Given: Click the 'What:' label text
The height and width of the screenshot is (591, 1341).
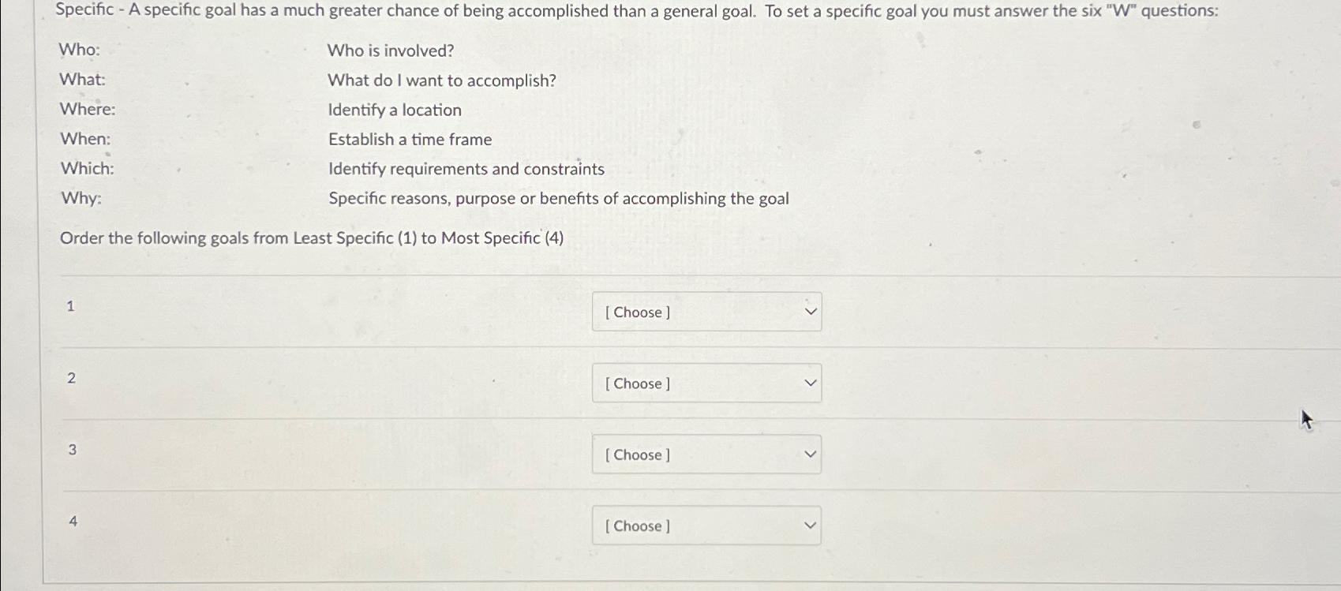Looking at the screenshot, I should [x=81, y=79].
